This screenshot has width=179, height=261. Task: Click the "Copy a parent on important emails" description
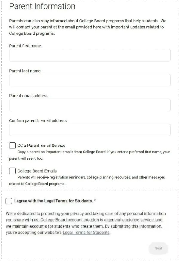(89, 155)
